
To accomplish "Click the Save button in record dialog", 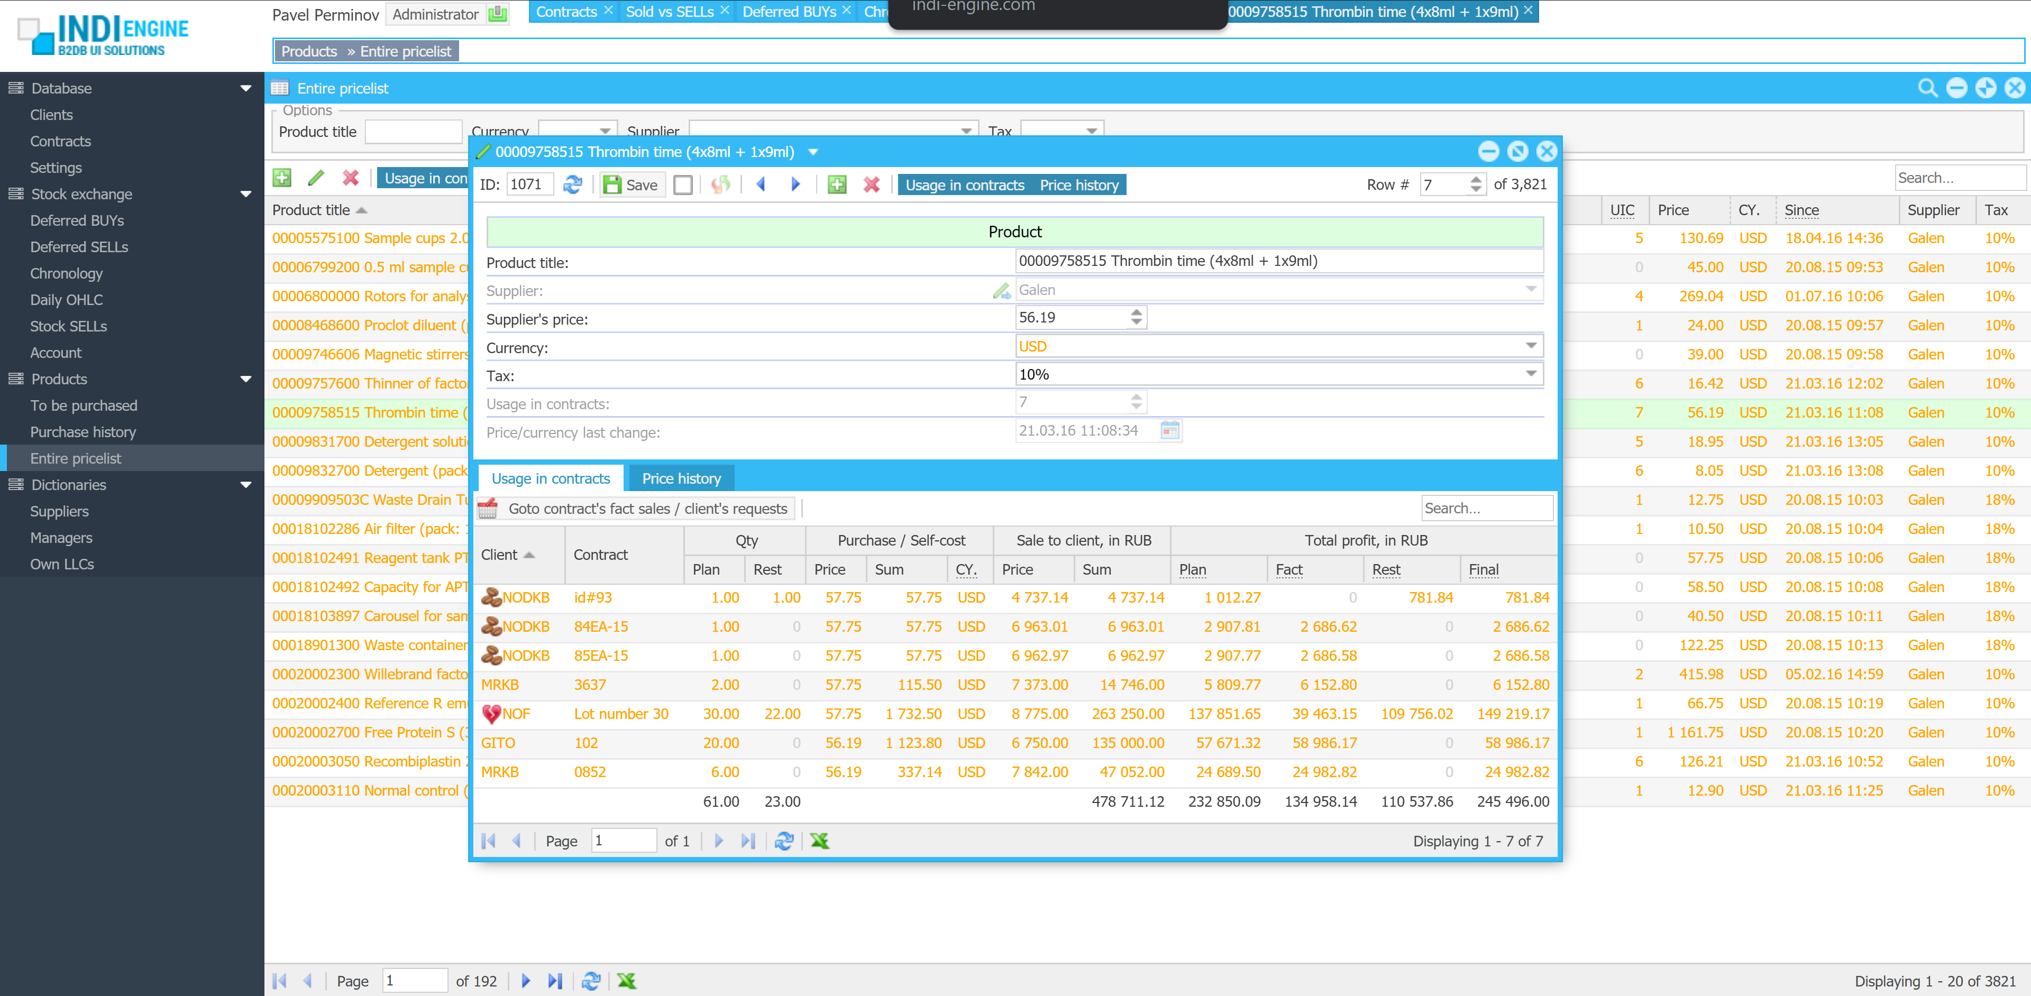I will [631, 185].
